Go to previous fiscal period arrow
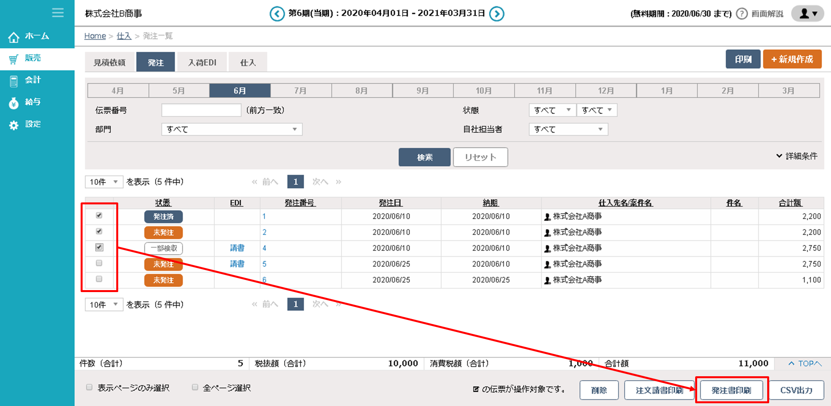This screenshot has width=831, height=406. tap(277, 14)
